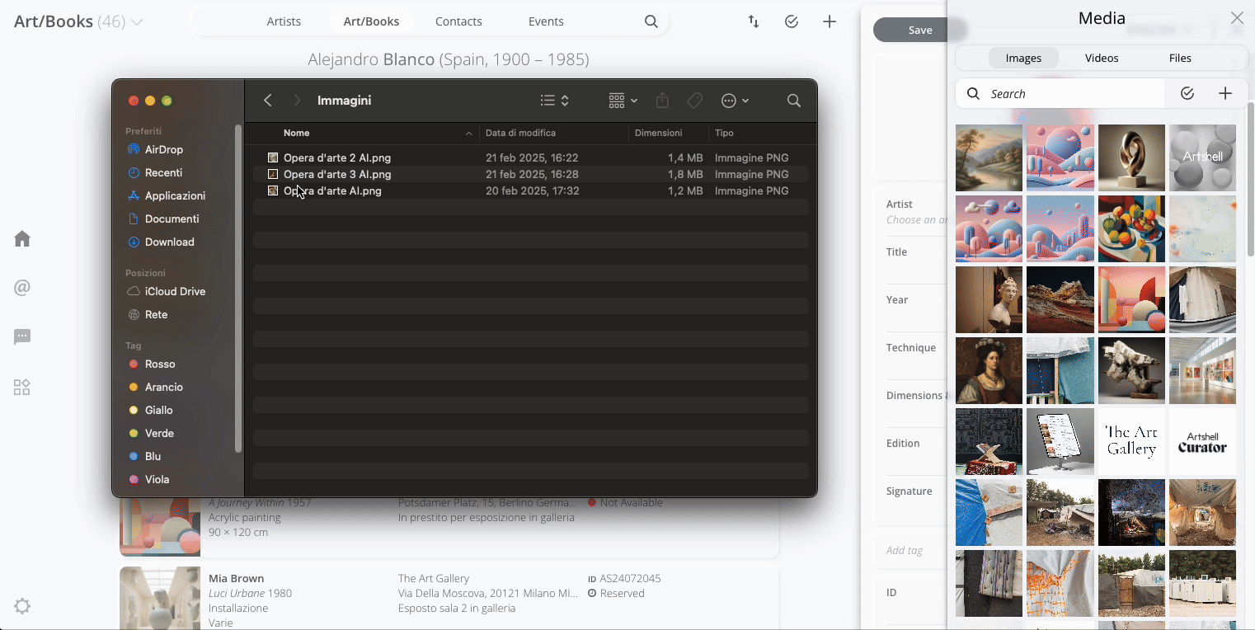Screen dimensions: 1255x630
Task: Switch to Art/Books tab in navigation
Action: [x=371, y=21]
